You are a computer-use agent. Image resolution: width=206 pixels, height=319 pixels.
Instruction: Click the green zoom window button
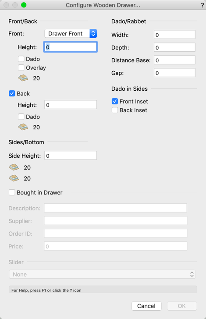tap(24, 5)
